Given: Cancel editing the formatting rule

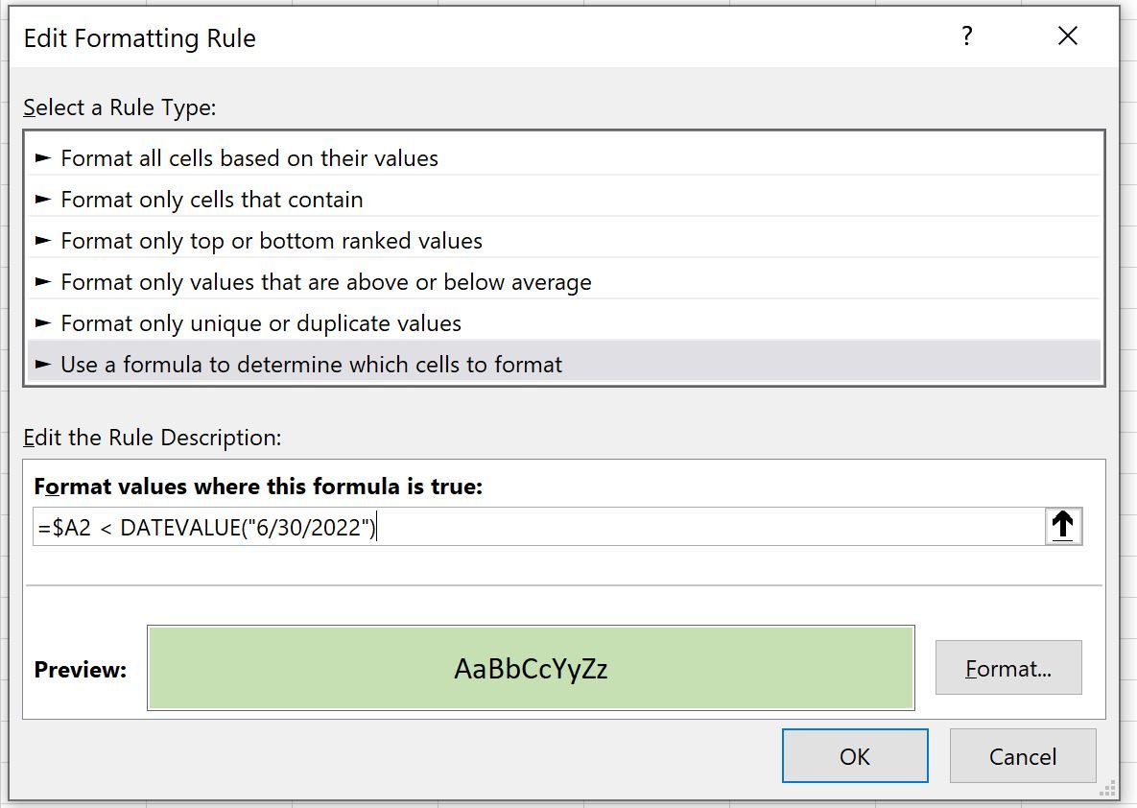Looking at the screenshot, I should coord(1023,756).
